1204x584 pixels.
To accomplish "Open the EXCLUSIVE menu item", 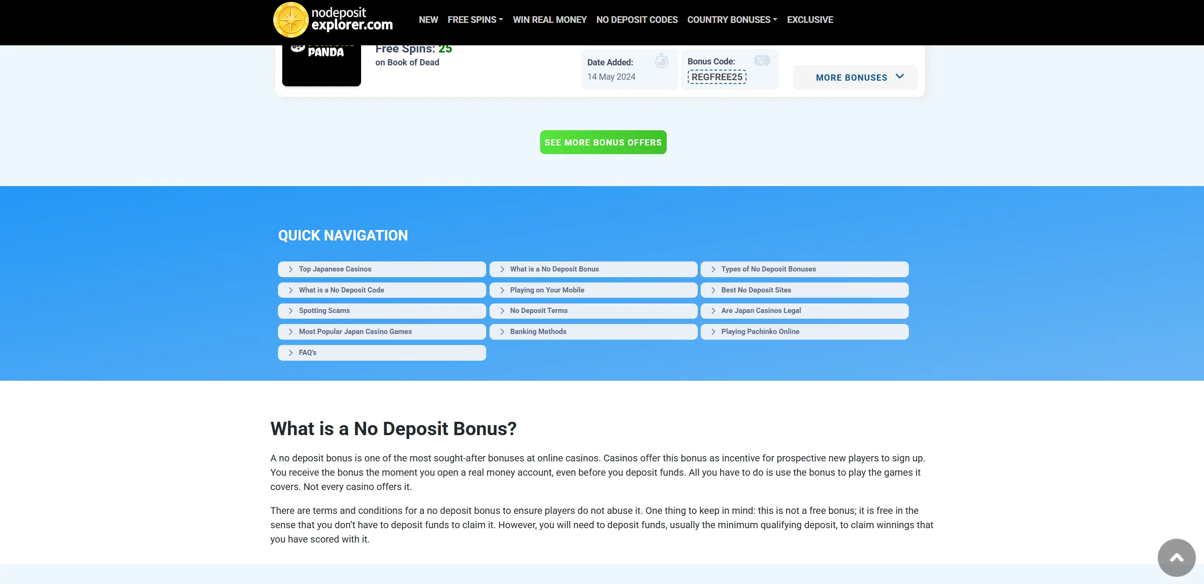I will (810, 20).
